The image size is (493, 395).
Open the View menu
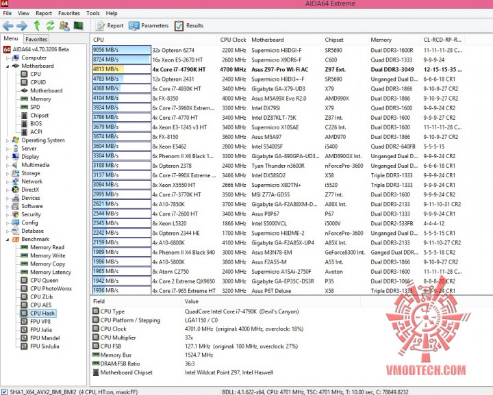pyautogui.click(x=23, y=13)
